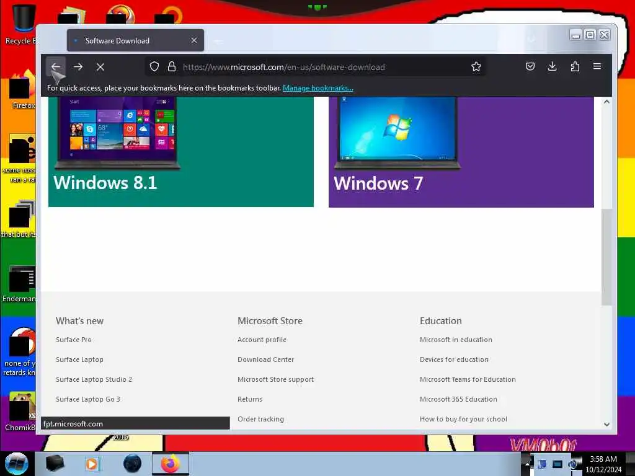The image size is (635, 476).
Task: Select the ChomikB desktop icon
Action: pyautogui.click(x=20, y=412)
